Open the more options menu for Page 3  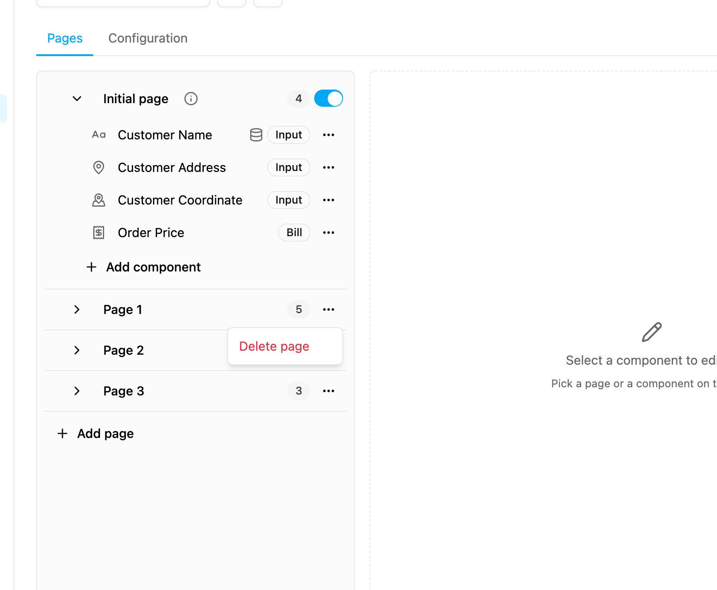coord(329,391)
